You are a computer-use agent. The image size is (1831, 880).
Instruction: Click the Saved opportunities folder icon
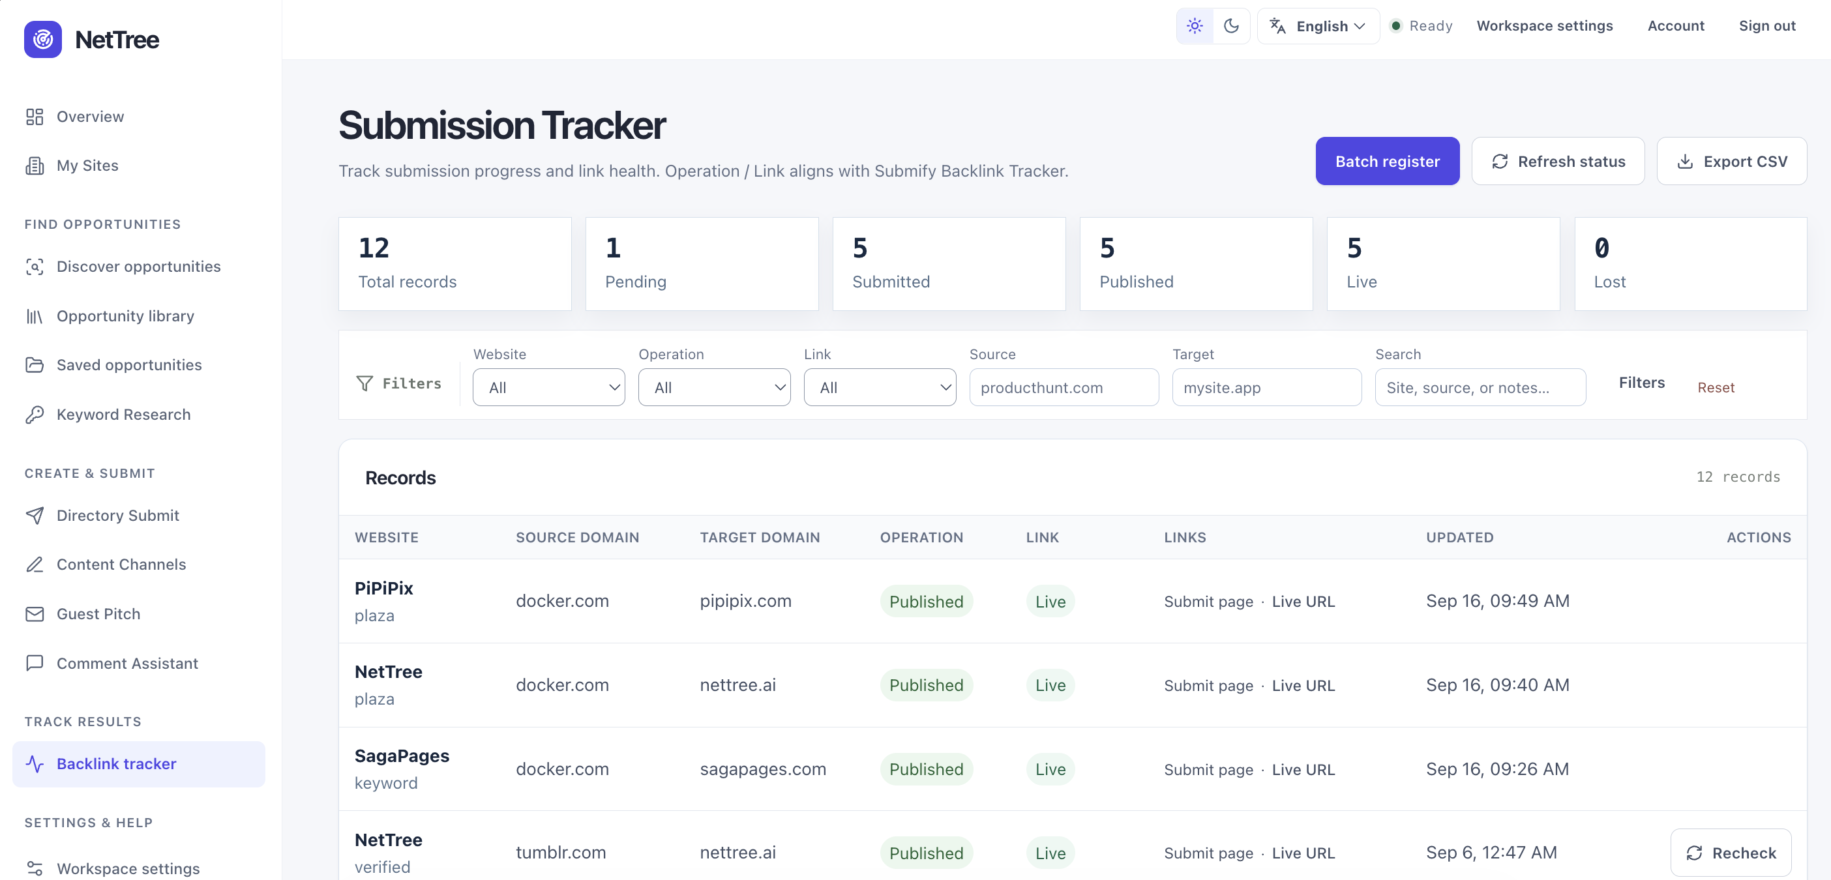[x=34, y=364]
